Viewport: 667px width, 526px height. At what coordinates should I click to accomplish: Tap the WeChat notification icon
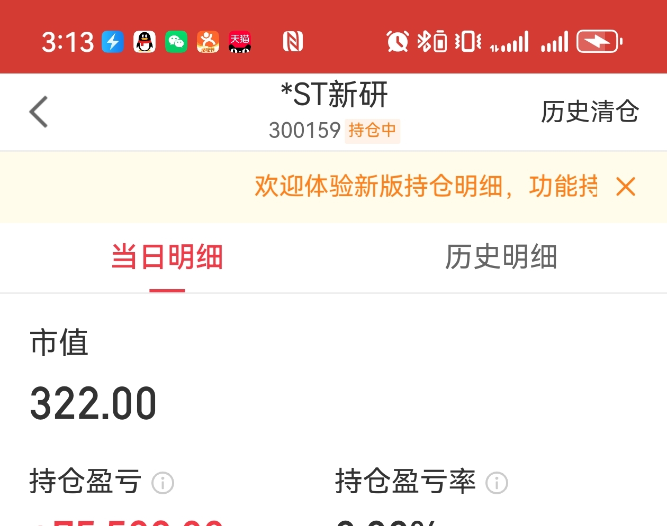click(176, 42)
